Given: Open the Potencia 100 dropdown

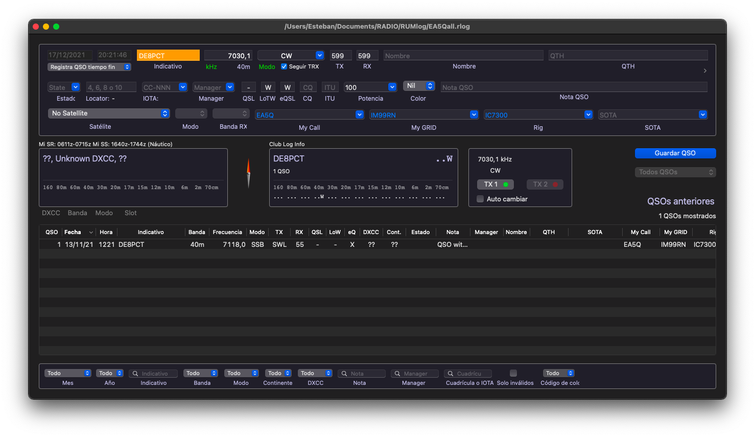Looking at the screenshot, I should (370, 87).
